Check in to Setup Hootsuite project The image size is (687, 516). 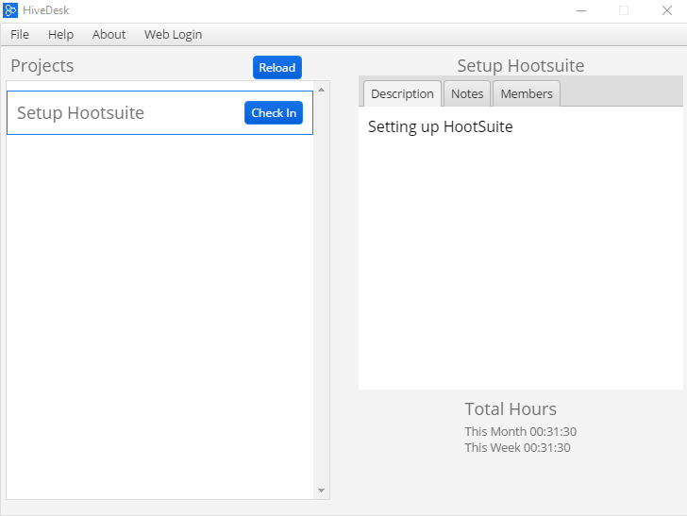[x=274, y=113]
